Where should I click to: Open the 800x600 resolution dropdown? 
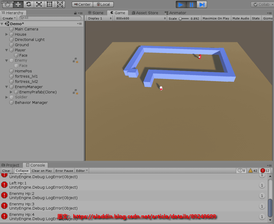[141, 18]
